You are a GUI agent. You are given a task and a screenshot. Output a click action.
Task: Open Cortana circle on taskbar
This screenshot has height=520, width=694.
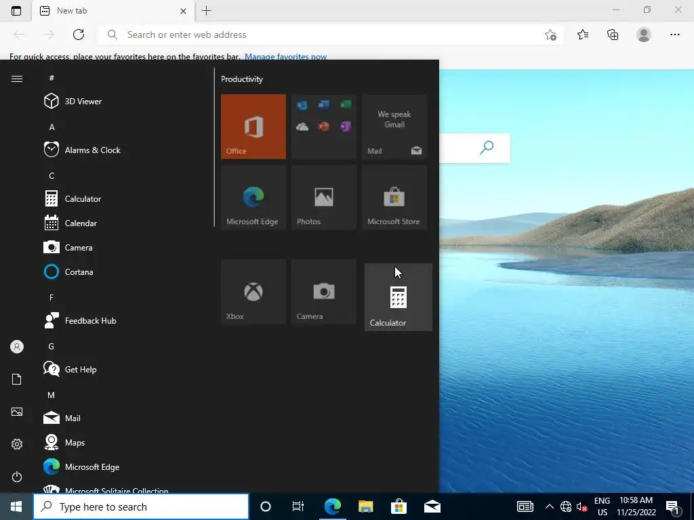(x=266, y=506)
